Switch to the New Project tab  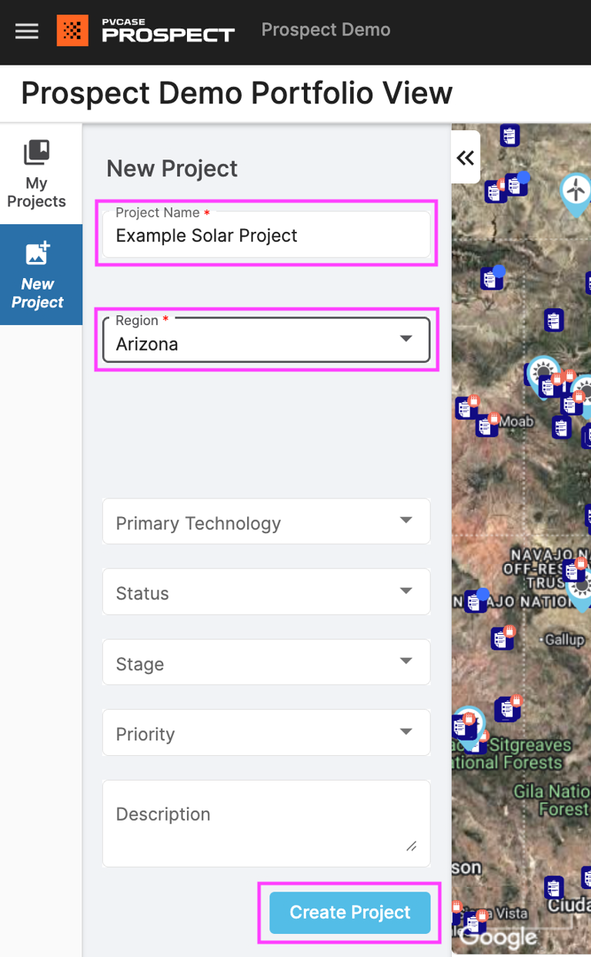pyautogui.click(x=37, y=274)
